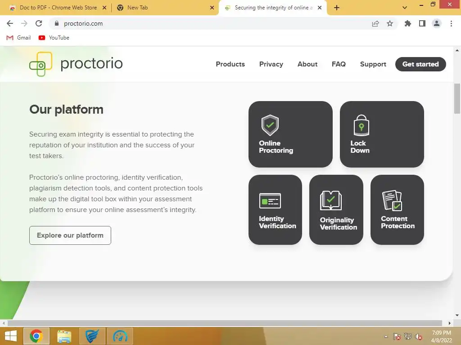Open the Support nav link
This screenshot has width=461, height=345.
tap(373, 64)
